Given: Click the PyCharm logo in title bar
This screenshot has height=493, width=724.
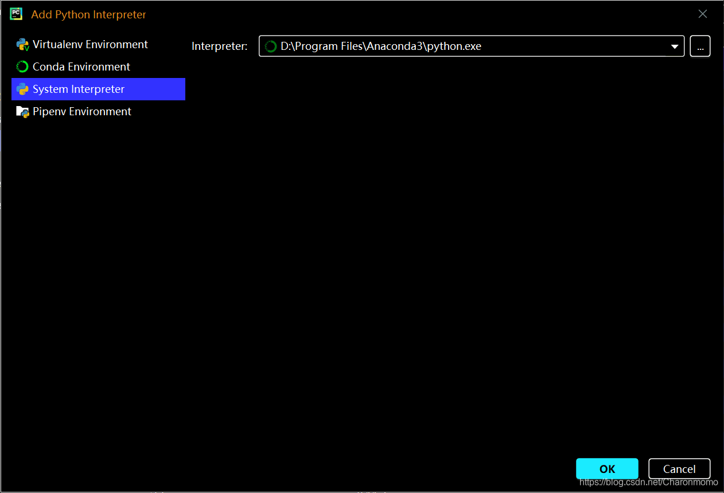Looking at the screenshot, I should click(x=16, y=14).
